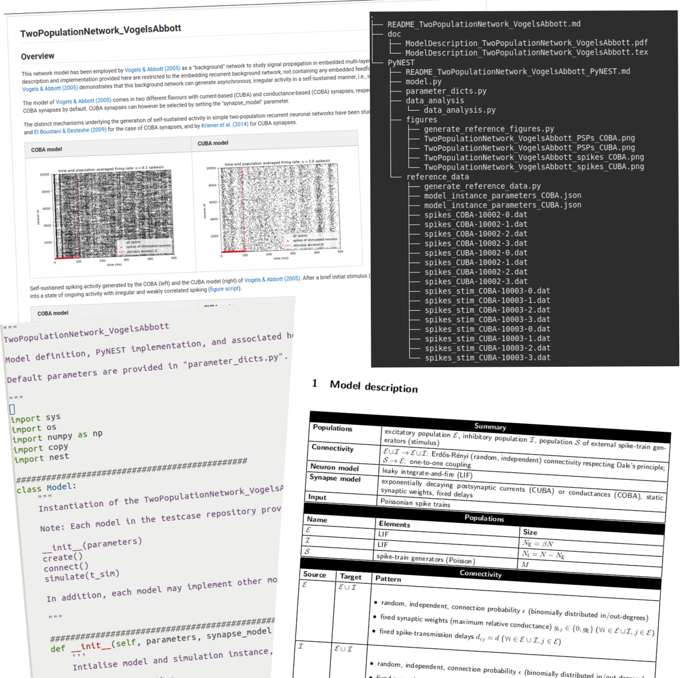Click the Elements column header

(x=394, y=524)
